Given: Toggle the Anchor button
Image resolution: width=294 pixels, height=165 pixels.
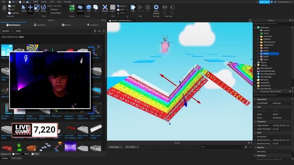Looking at the screenshot, I should pos(121,13).
